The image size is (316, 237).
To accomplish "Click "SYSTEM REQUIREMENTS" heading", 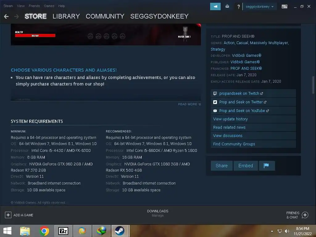I will (x=37, y=121).
